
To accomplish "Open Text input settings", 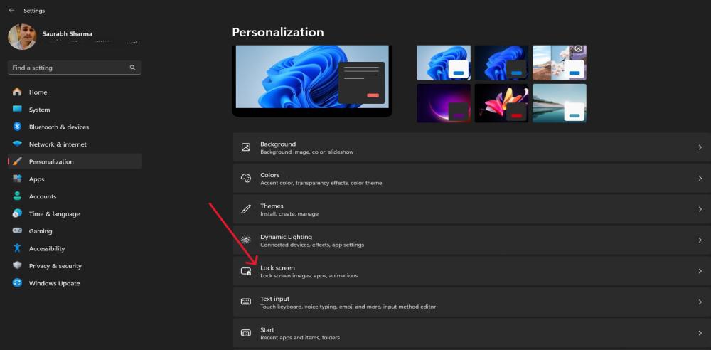I will 472,302.
